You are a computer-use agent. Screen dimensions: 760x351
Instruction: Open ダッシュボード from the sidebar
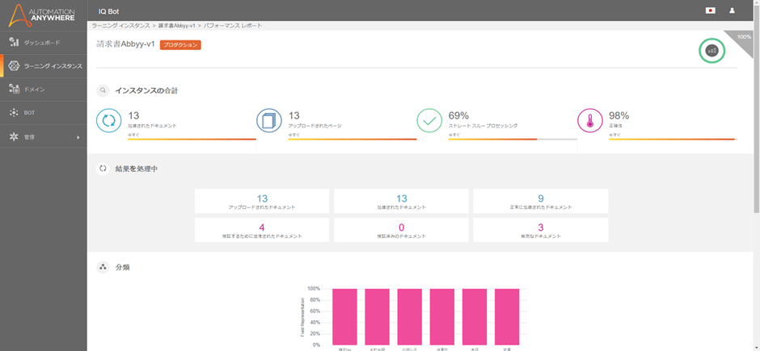[42, 41]
